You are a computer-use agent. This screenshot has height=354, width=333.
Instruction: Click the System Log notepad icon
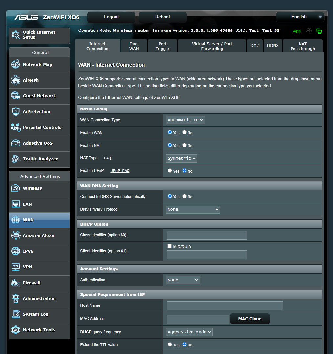pos(16,314)
